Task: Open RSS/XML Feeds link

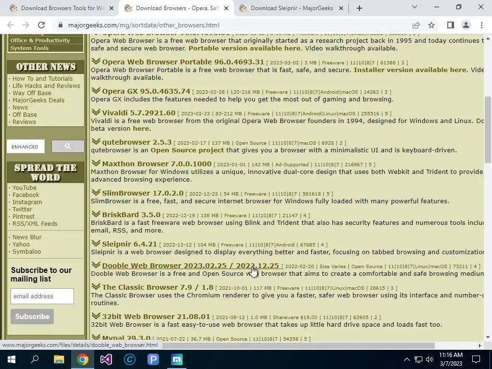Action: [35, 224]
